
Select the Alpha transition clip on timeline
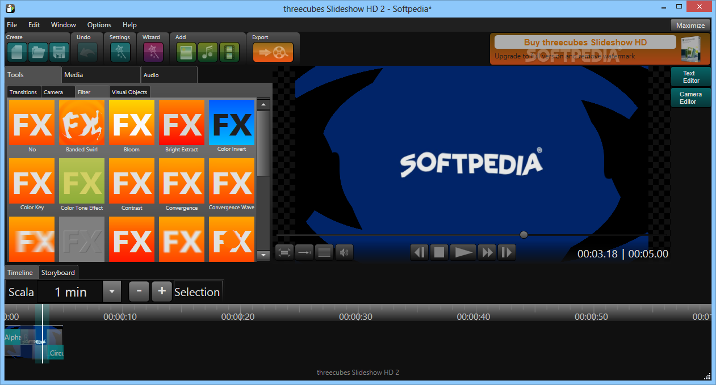point(12,337)
